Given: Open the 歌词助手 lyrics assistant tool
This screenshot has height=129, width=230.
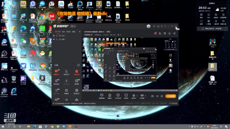Looking at the screenshot, I should (76, 91).
